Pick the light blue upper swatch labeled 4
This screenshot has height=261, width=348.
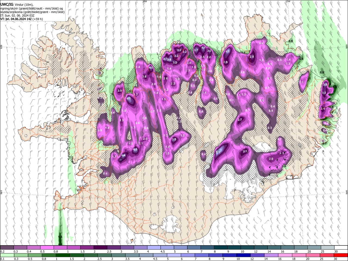click(153, 248)
